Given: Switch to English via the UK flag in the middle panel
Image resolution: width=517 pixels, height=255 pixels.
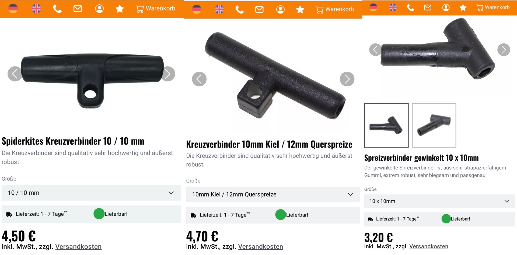Looking at the screenshot, I should click(219, 9).
